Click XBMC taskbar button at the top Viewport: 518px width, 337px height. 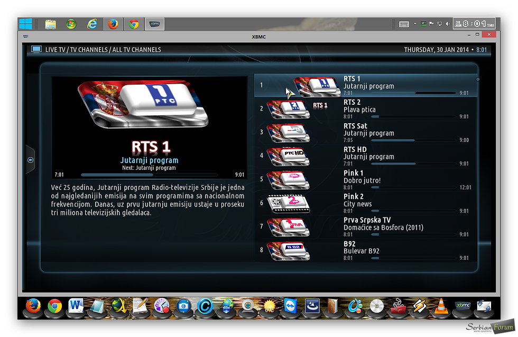154,24
